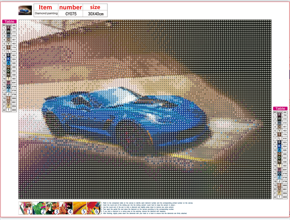
Task: Click the red 'number' header cell
Action: tap(70, 7)
